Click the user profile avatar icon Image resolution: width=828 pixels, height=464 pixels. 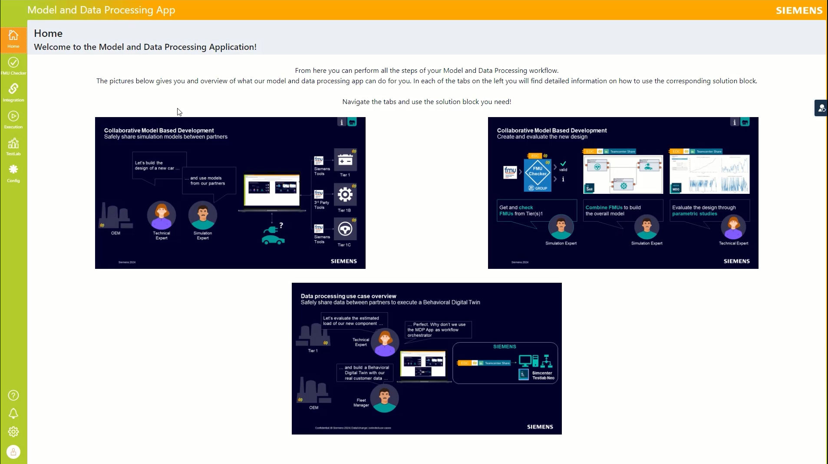(x=13, y=452)
